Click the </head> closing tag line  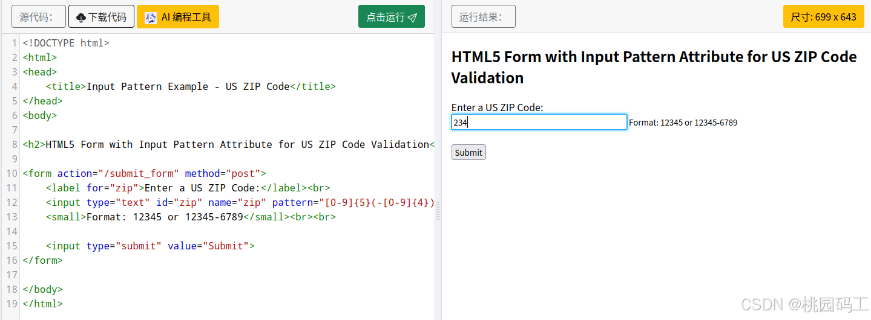pos(42,101)
